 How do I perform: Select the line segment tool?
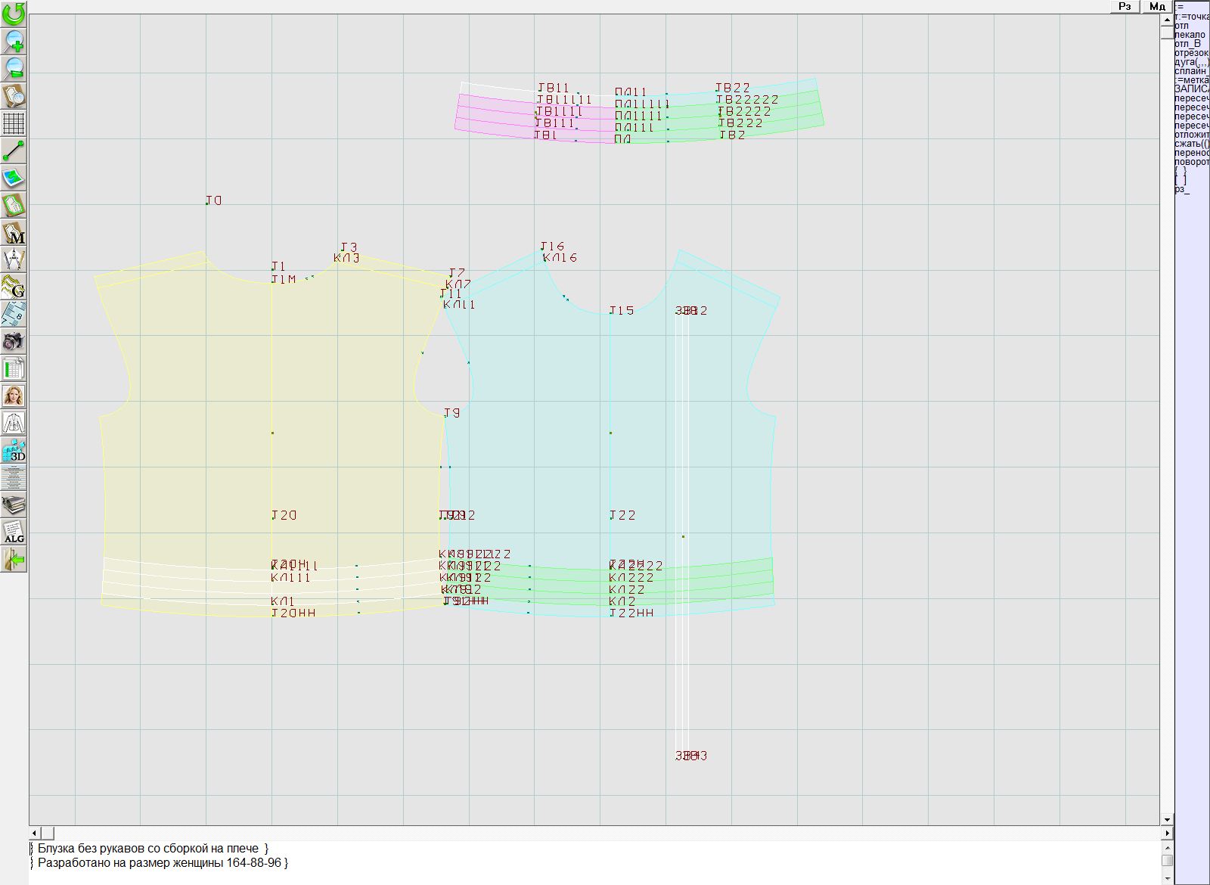point(14,151)
